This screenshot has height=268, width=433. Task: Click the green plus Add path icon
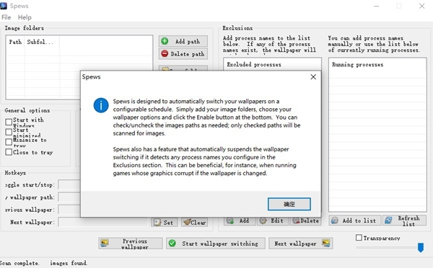point(165,41)
